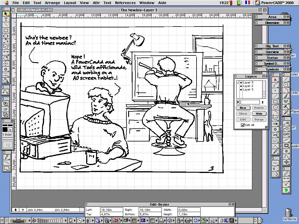Click the black triangle beside layer name field
The width and height of the screenshot is (299, 224).
point(238,102)
